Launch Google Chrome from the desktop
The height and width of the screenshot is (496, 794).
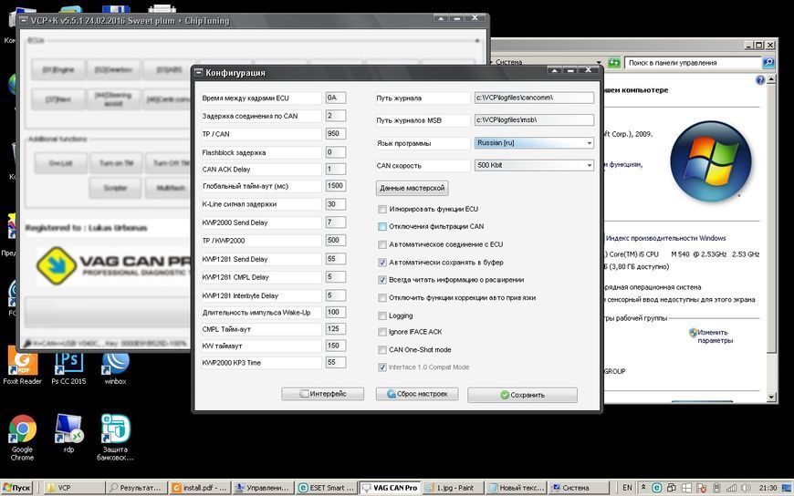pyautogui.click(x=22, y=438)
